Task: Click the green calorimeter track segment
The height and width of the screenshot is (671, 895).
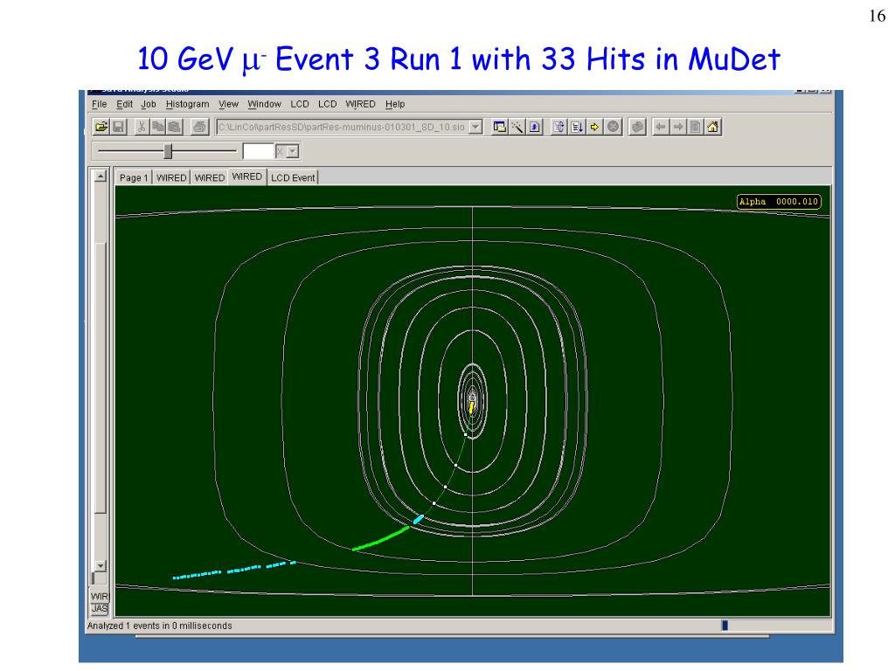Action: point(381,538)
